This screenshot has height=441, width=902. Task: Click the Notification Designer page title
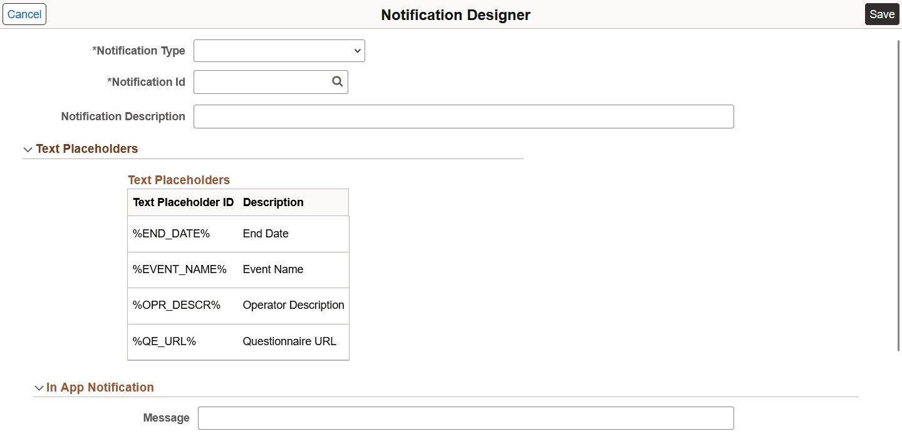(455, 14)
